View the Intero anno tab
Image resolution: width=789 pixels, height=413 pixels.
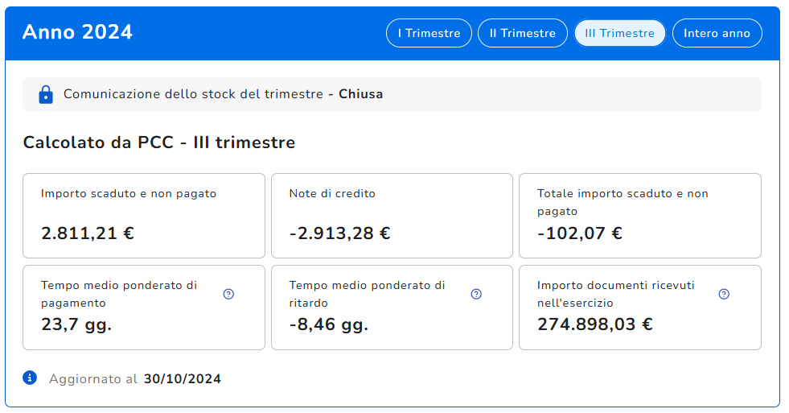pyautogui.click(x=717, y=33)
